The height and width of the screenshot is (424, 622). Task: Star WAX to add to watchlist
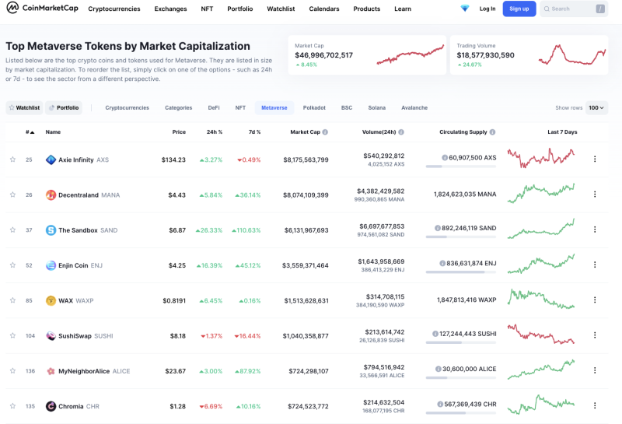click(12, 300)
